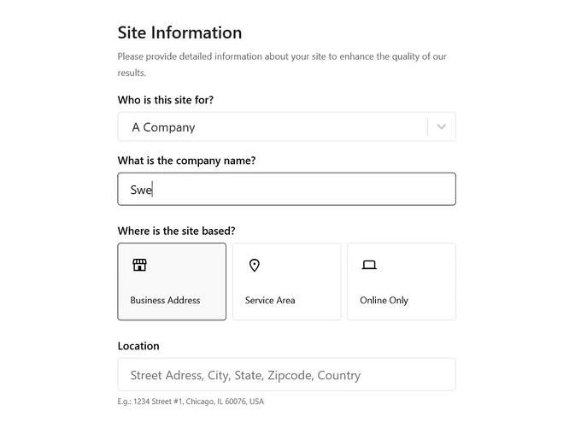Click the chevron arrow in site type dropdown
Image resolution: width=581 pixels, height=422 pixels.
(x=442, y=126)
